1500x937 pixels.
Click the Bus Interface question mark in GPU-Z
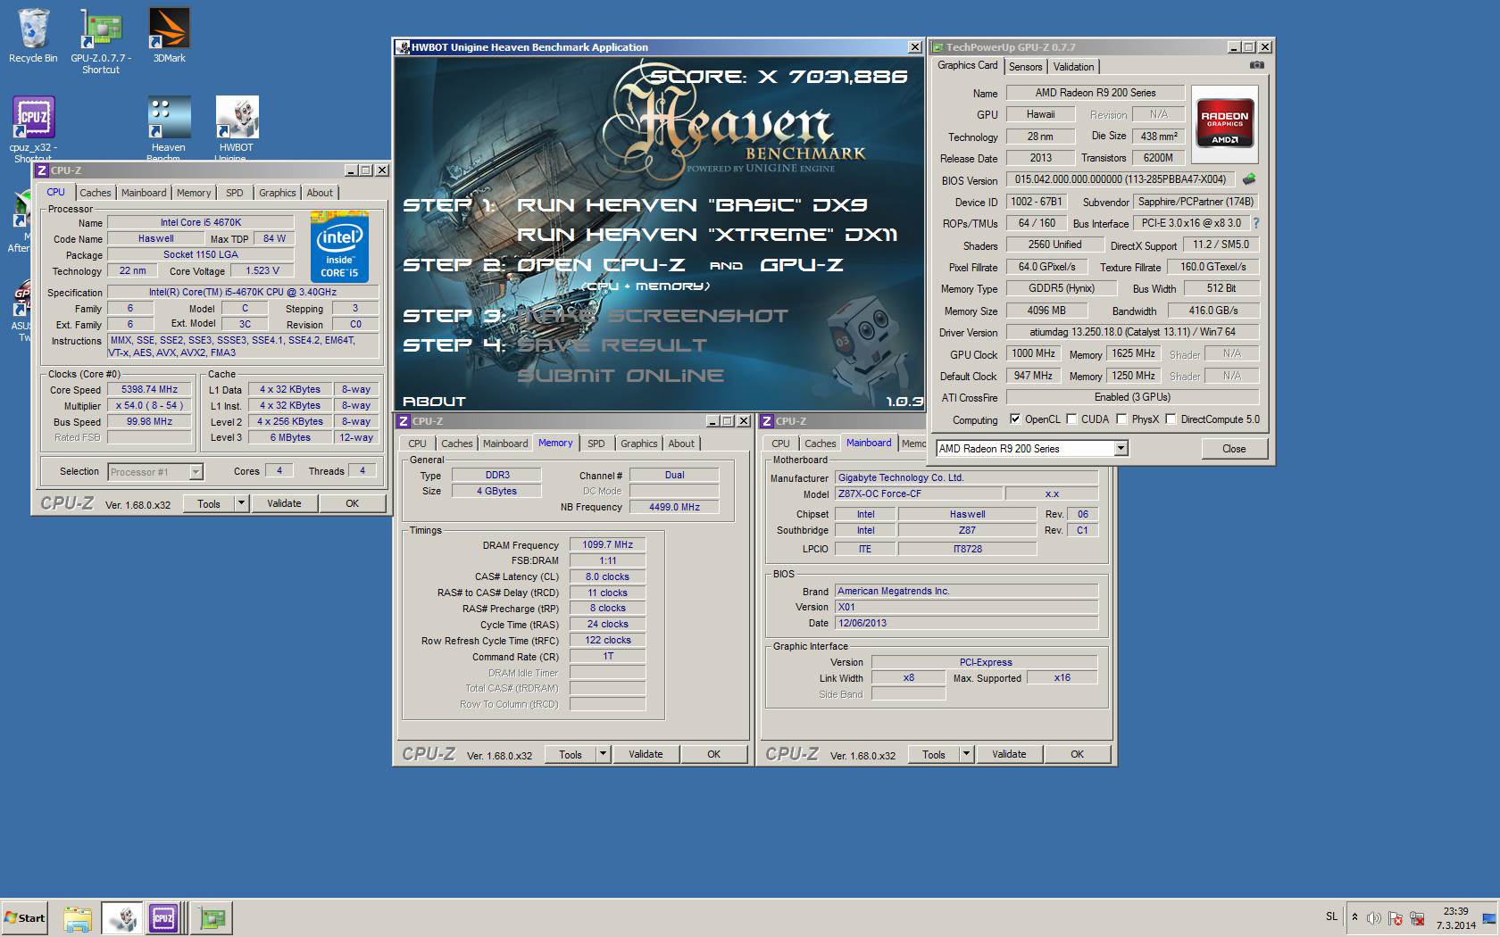pos(1256,223)
